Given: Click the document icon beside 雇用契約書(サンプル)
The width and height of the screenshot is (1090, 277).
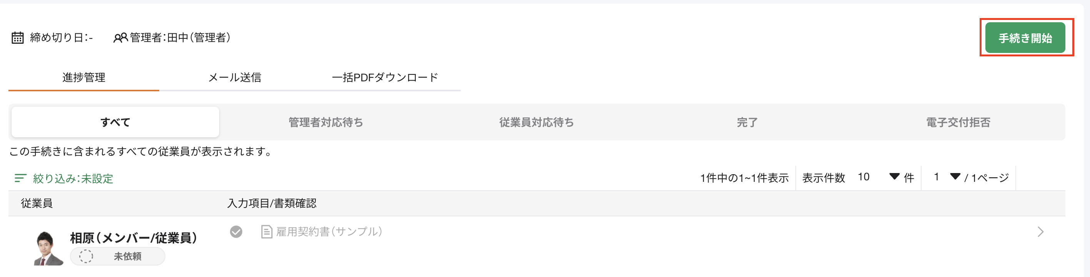Looking at the screenshot, I should coord(267,231).
